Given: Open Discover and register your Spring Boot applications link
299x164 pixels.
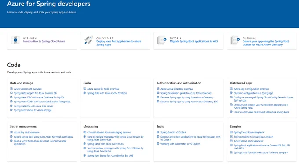Looking at the screenshot, I should [x=261, y=106].
